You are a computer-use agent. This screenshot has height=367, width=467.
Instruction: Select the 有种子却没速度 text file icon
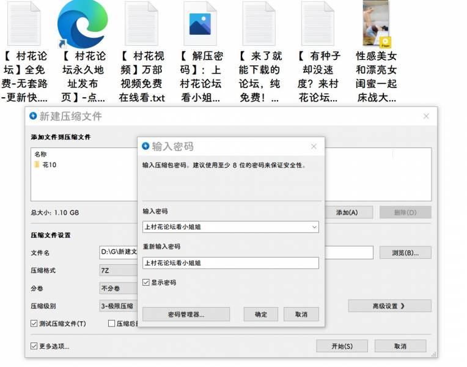click(317, 24)
